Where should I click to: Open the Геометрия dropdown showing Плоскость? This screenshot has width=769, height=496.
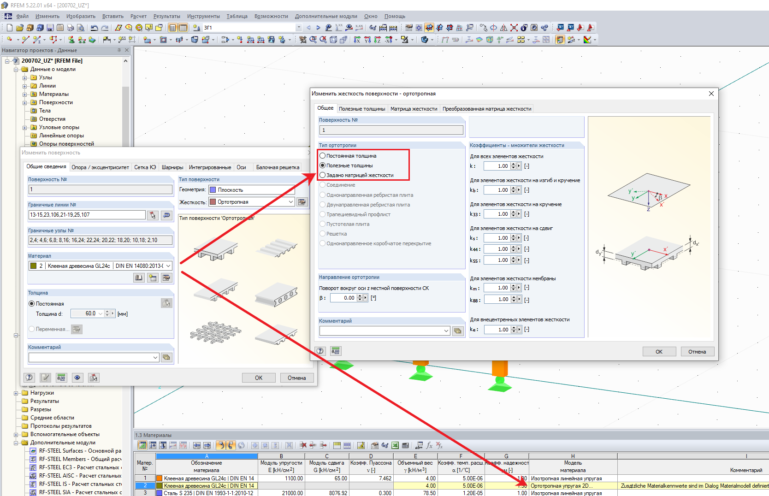coord(252,190)
